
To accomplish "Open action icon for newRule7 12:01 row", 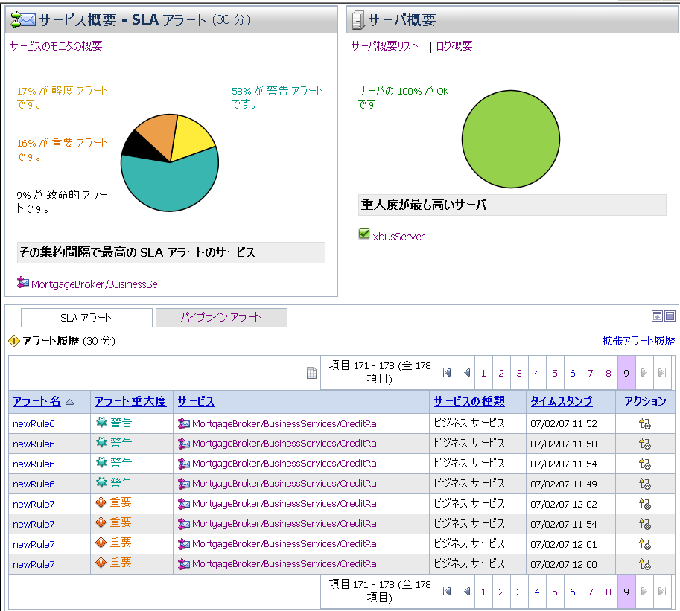I will [645, 544].
